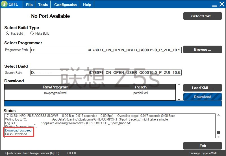Click the Exit button
Viewport: 226px width, 156px height.
point(202,146)
